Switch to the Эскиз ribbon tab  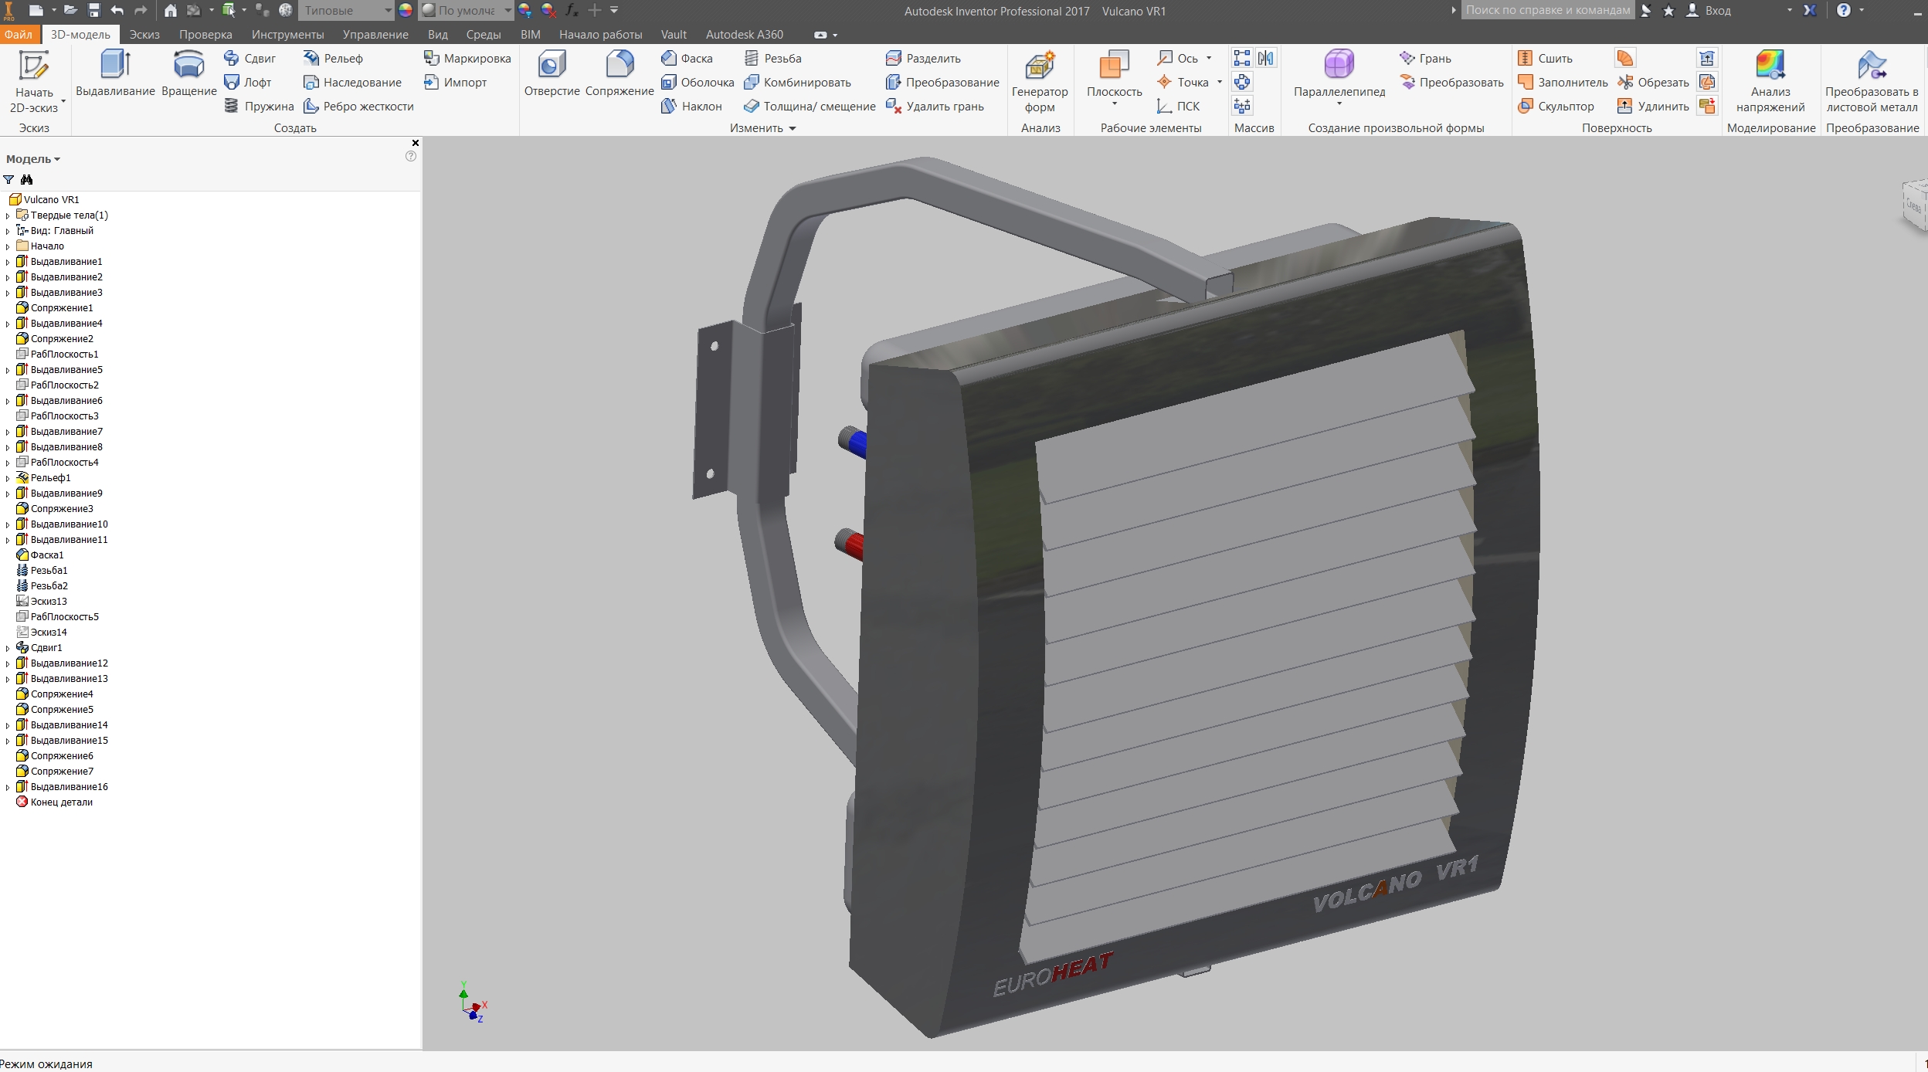pyautogui.click(x=144, y=34)
